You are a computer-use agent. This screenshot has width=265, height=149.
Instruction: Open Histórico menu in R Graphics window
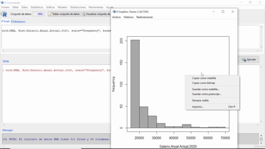(128, 17)
